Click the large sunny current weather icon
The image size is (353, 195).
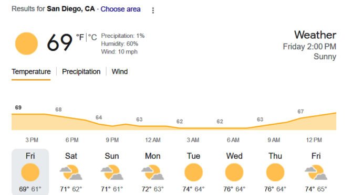[26, 44]
